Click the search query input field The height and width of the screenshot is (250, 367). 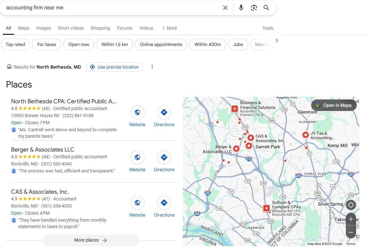tap(112, 8)
